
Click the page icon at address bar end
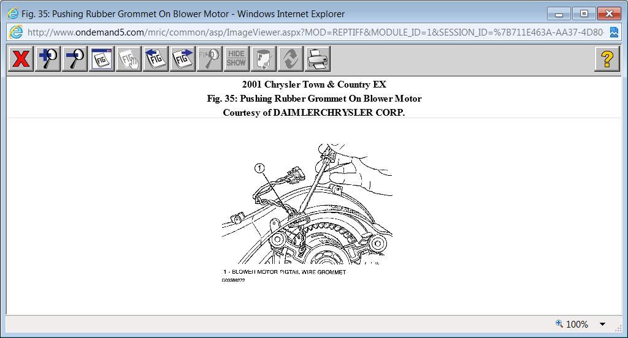614,32
